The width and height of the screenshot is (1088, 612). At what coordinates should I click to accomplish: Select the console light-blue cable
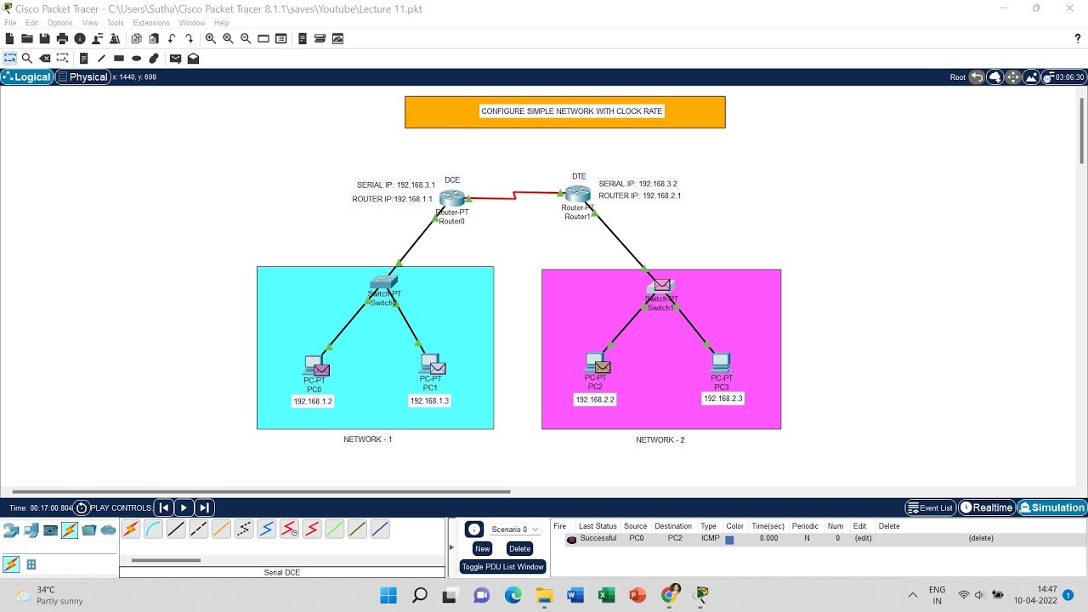(153, 530)
